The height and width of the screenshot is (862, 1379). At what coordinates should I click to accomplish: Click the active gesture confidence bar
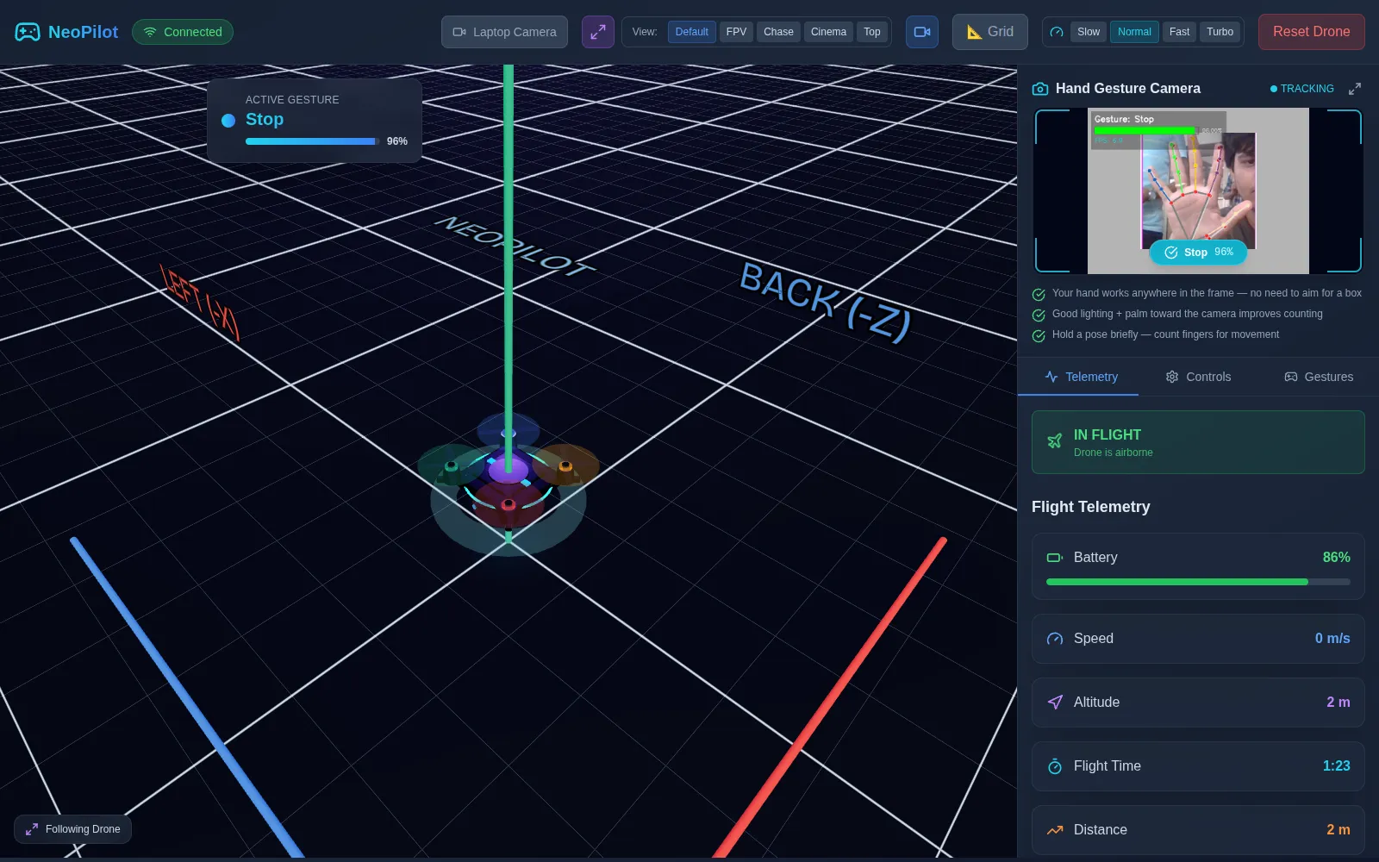point(312,141)
